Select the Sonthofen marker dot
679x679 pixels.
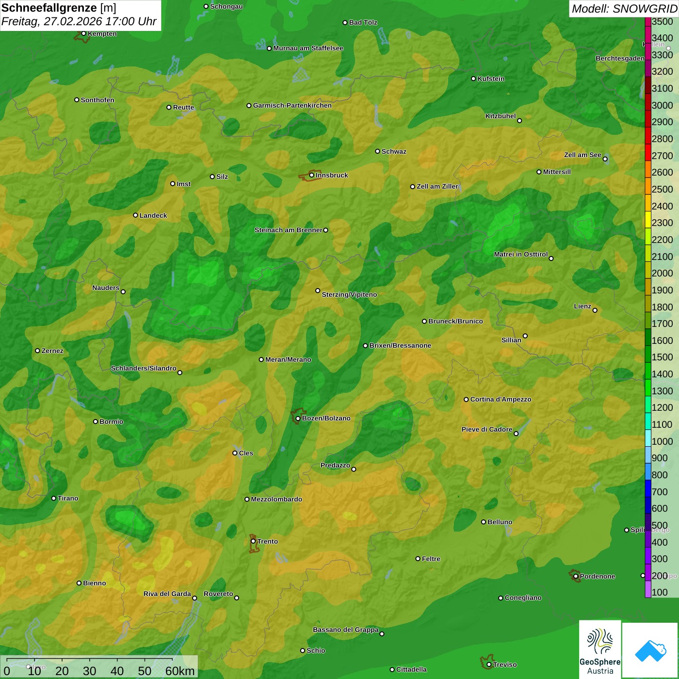click(77, 100)
